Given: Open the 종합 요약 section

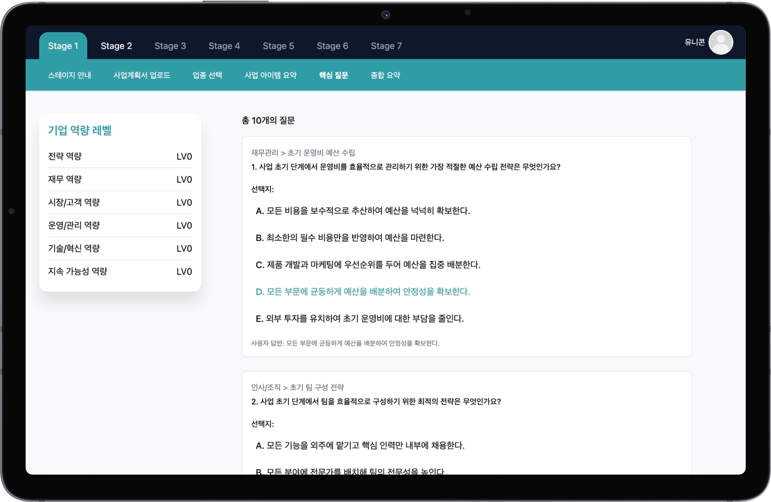Looking at the screenshot, I should point(385,75).
